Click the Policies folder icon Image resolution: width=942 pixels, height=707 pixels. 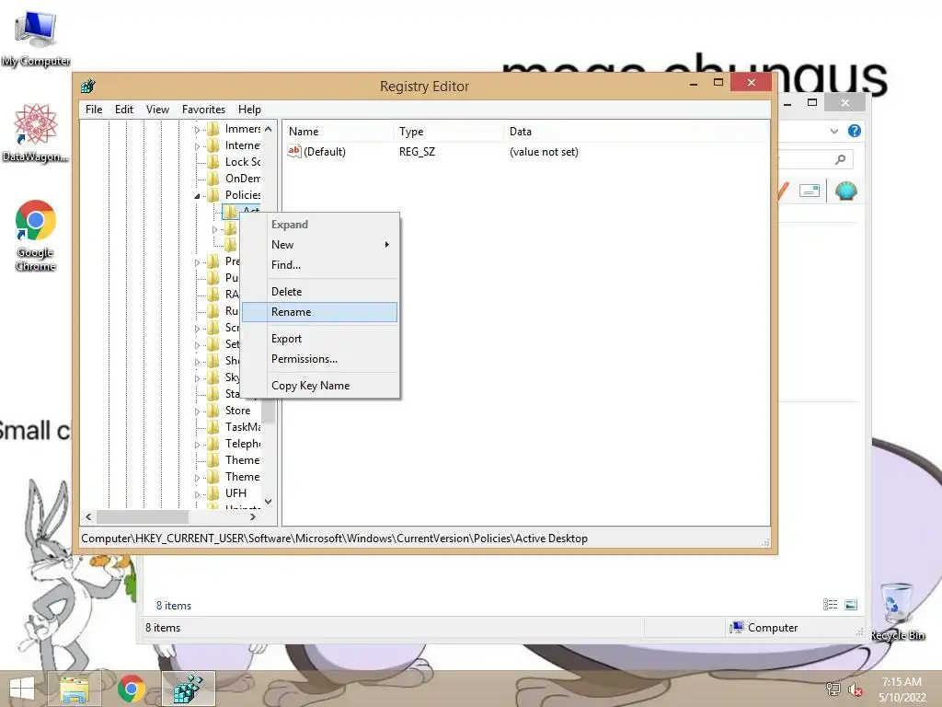click(213, 194)
